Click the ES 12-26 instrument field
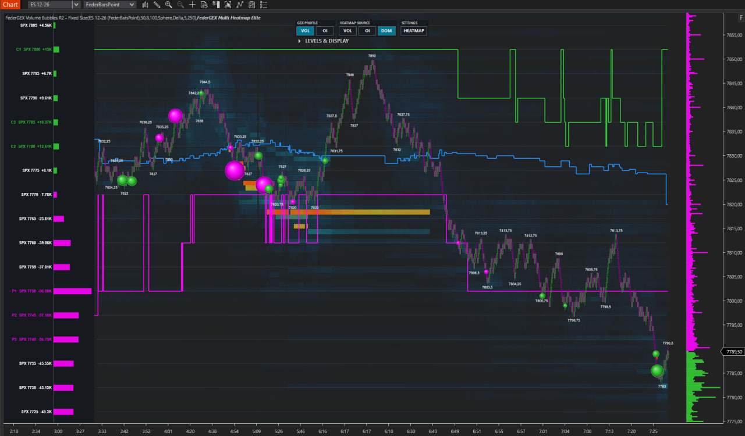This screenshot has width=745, height=436. (49, 5)
